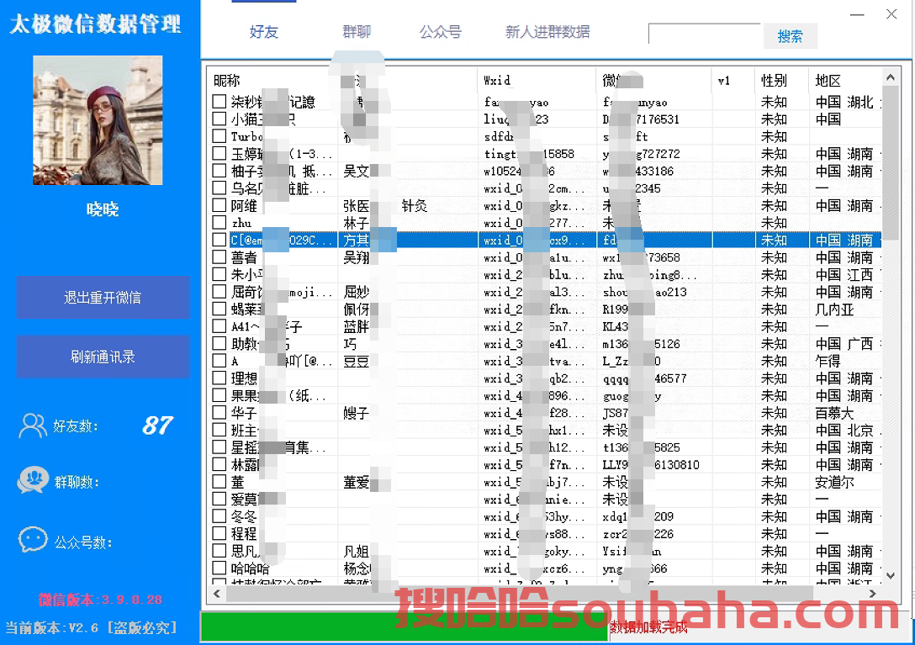Click the 搜索 search button

pos(790,35)
